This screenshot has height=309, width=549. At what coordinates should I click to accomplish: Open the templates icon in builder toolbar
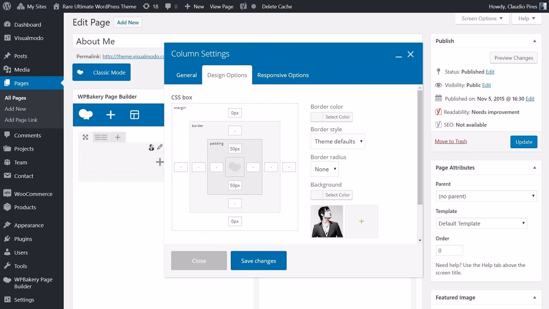pos(135,115)
